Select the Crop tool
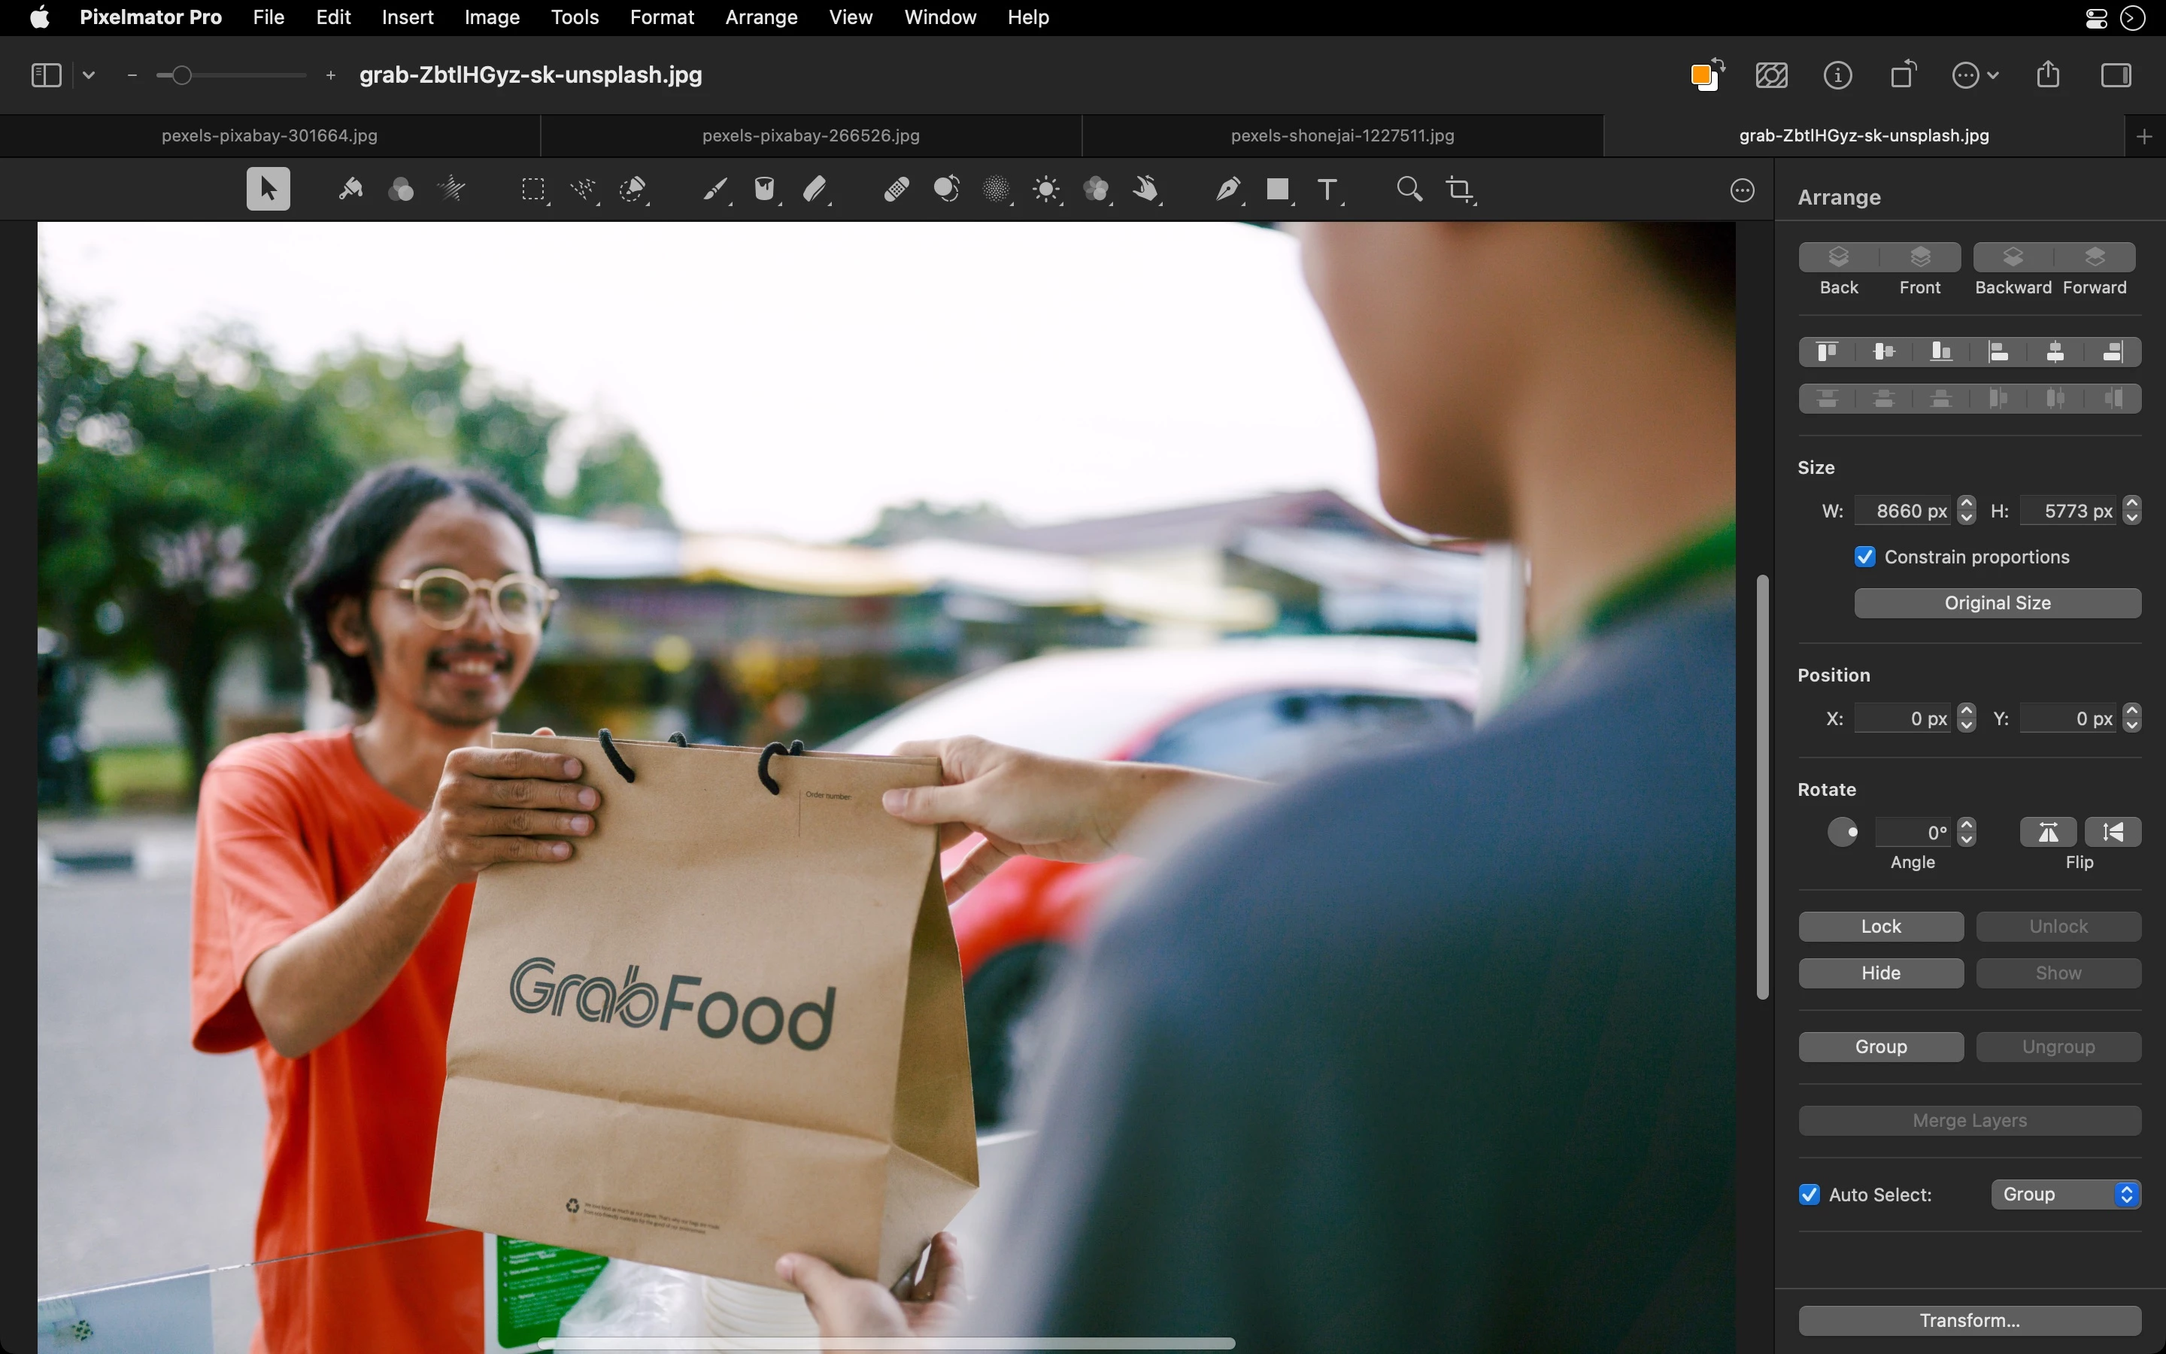Image resolution: width=2166 pixels, height=1354 pixels. 1460,189
